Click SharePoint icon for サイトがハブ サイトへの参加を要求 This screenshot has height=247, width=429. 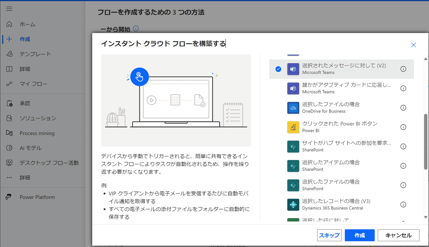(293, 146)
